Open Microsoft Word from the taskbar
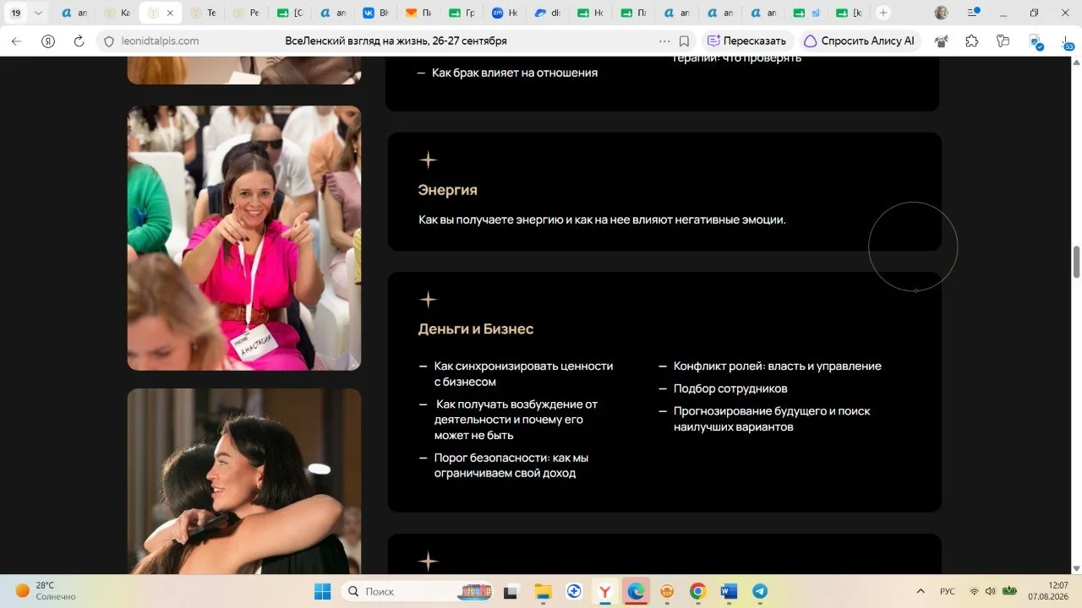 pos(729,591)
